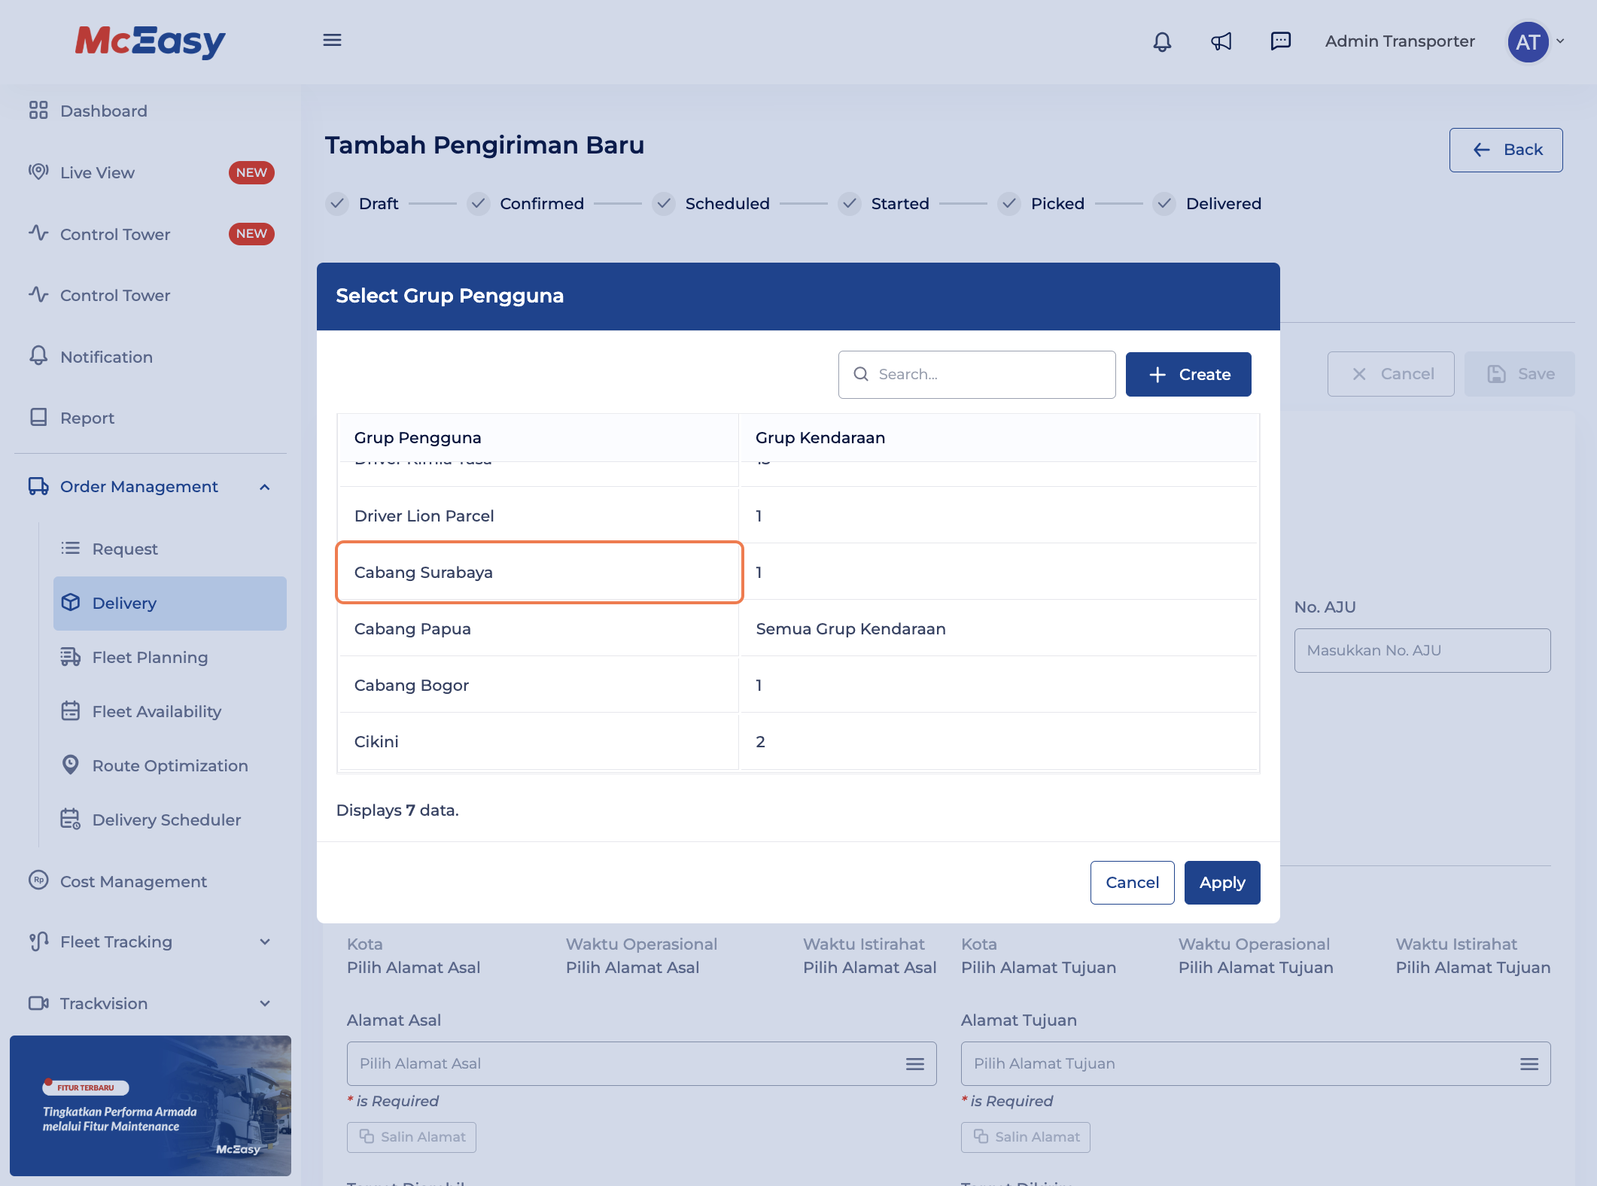The image size is (1597, 1186).
Task: Collapse the Order Management section
Action: click(264, 487)
